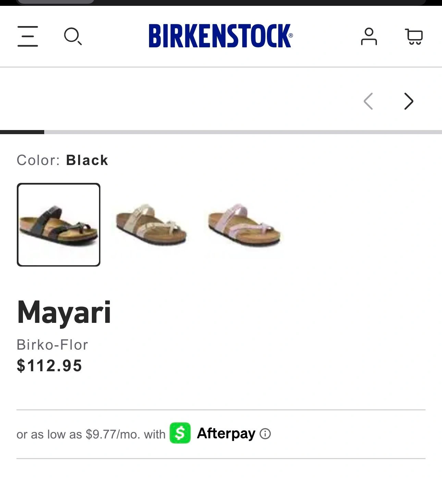The height and width of the screenshot is (480, 442).
Task: Click the "Color: Black" label
Action: pyautogui.click(x=62, y=160)
